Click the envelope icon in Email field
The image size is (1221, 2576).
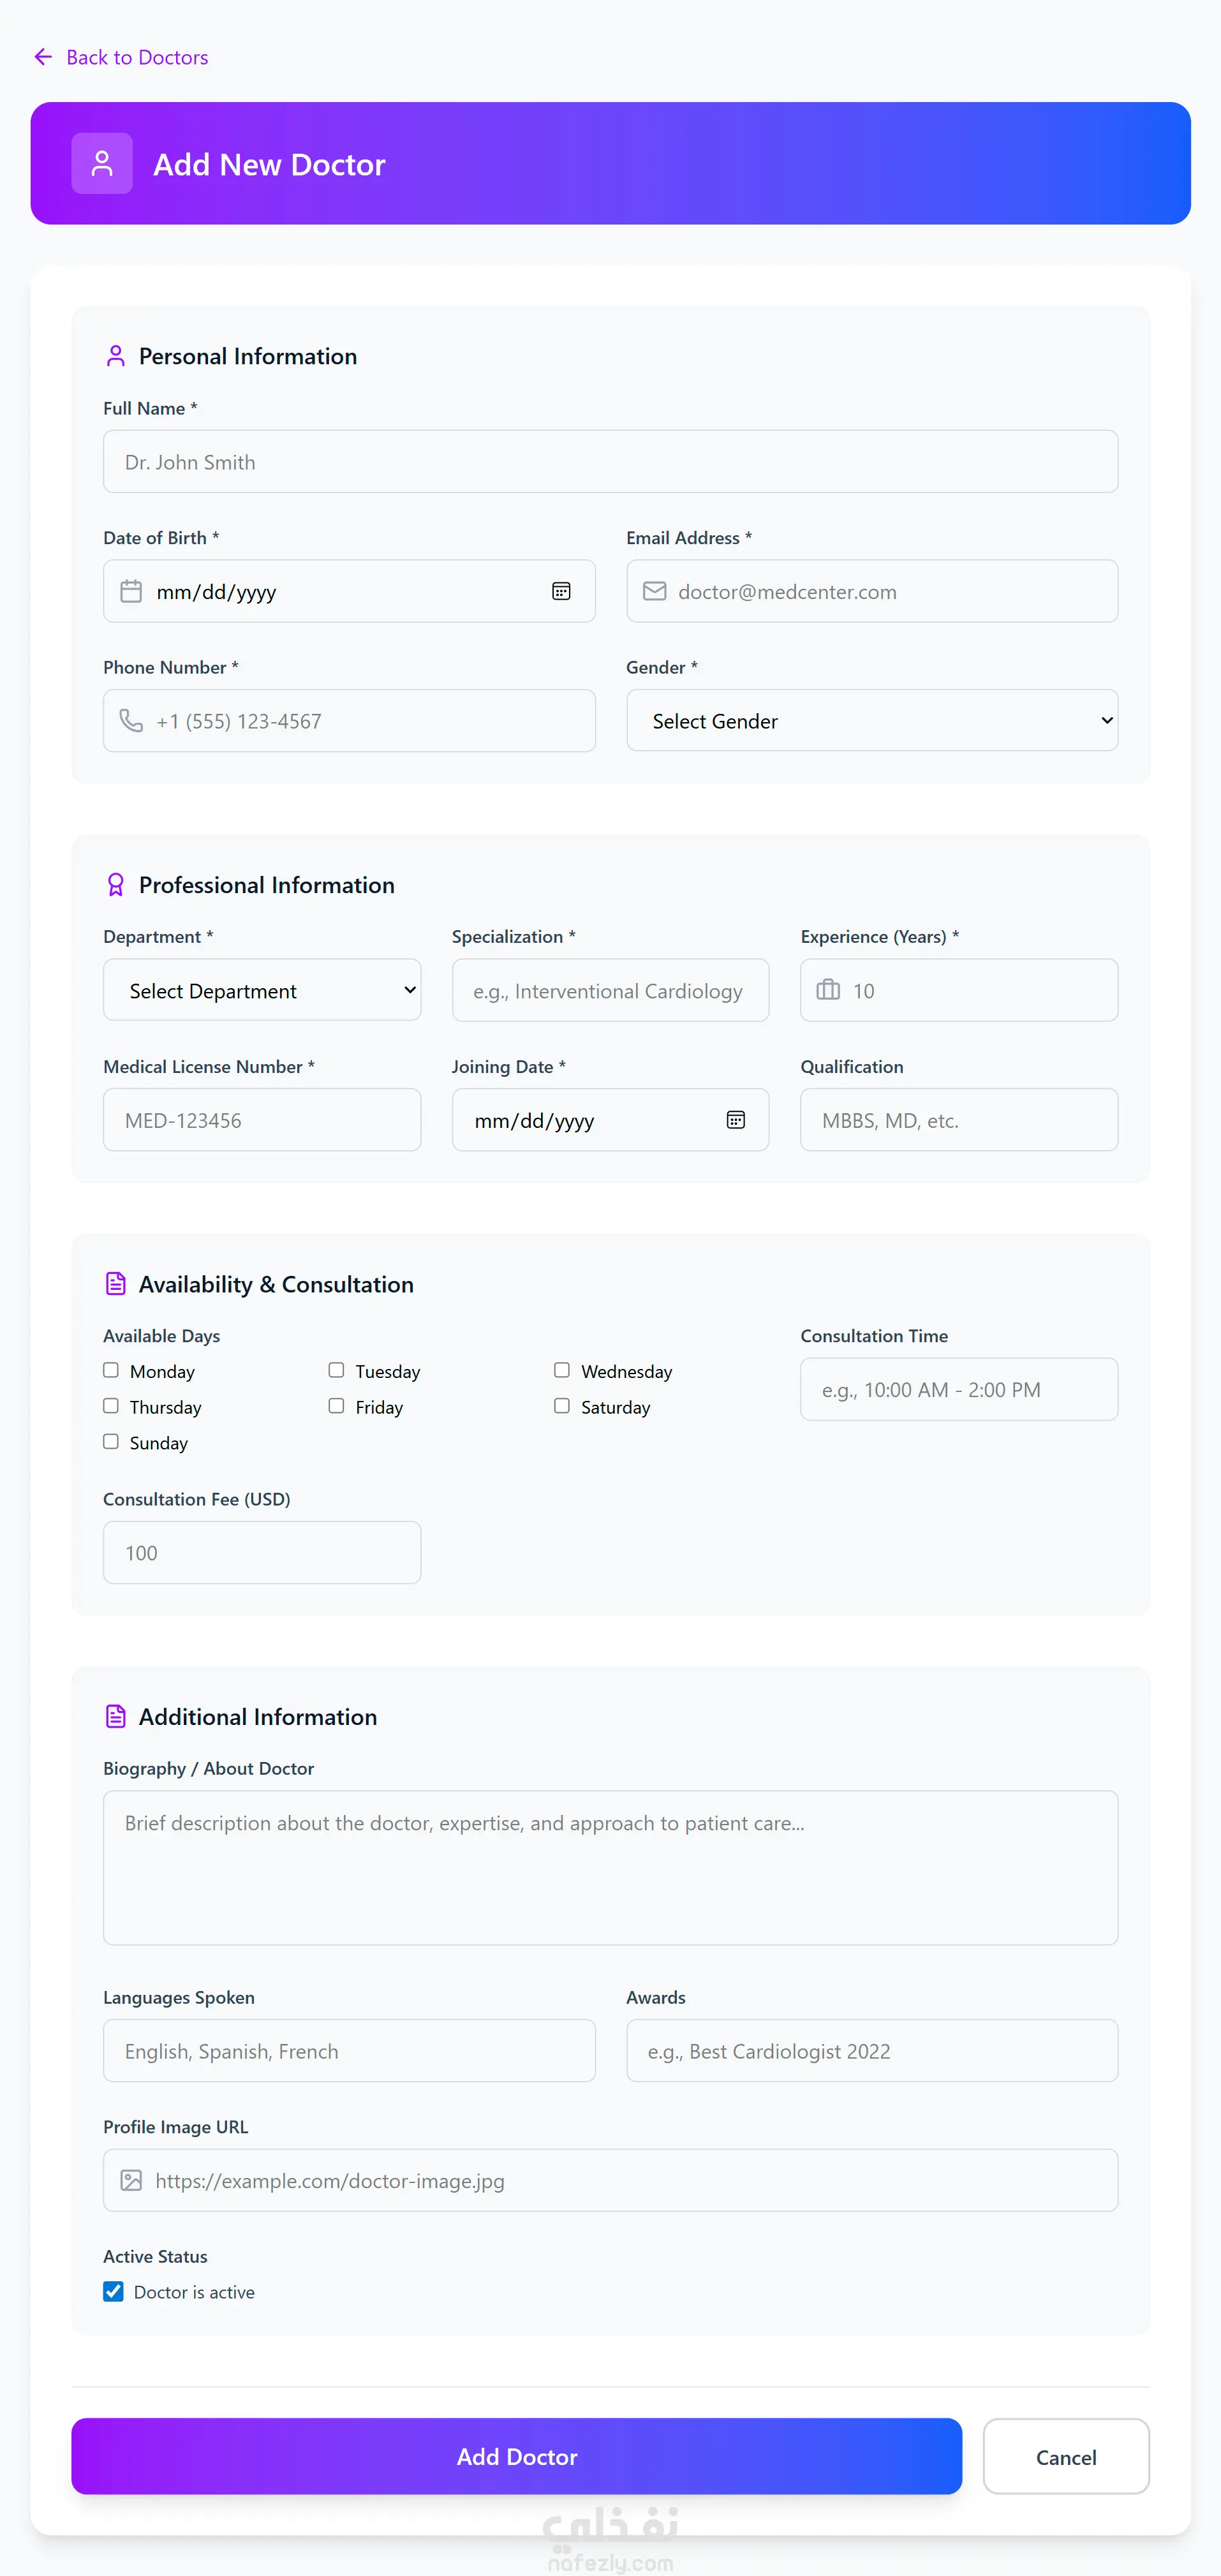[x=654, y=591]
